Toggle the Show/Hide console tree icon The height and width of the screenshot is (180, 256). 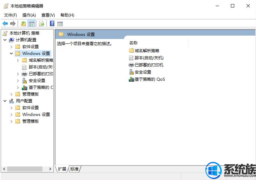[32, 24]
